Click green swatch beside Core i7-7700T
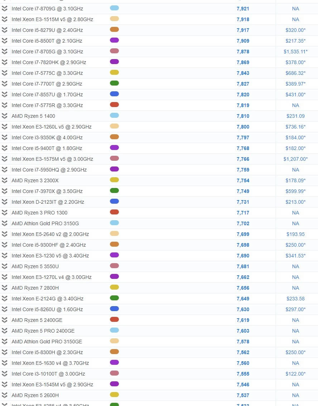The image size is (318, 406). (x=114, y=83)
